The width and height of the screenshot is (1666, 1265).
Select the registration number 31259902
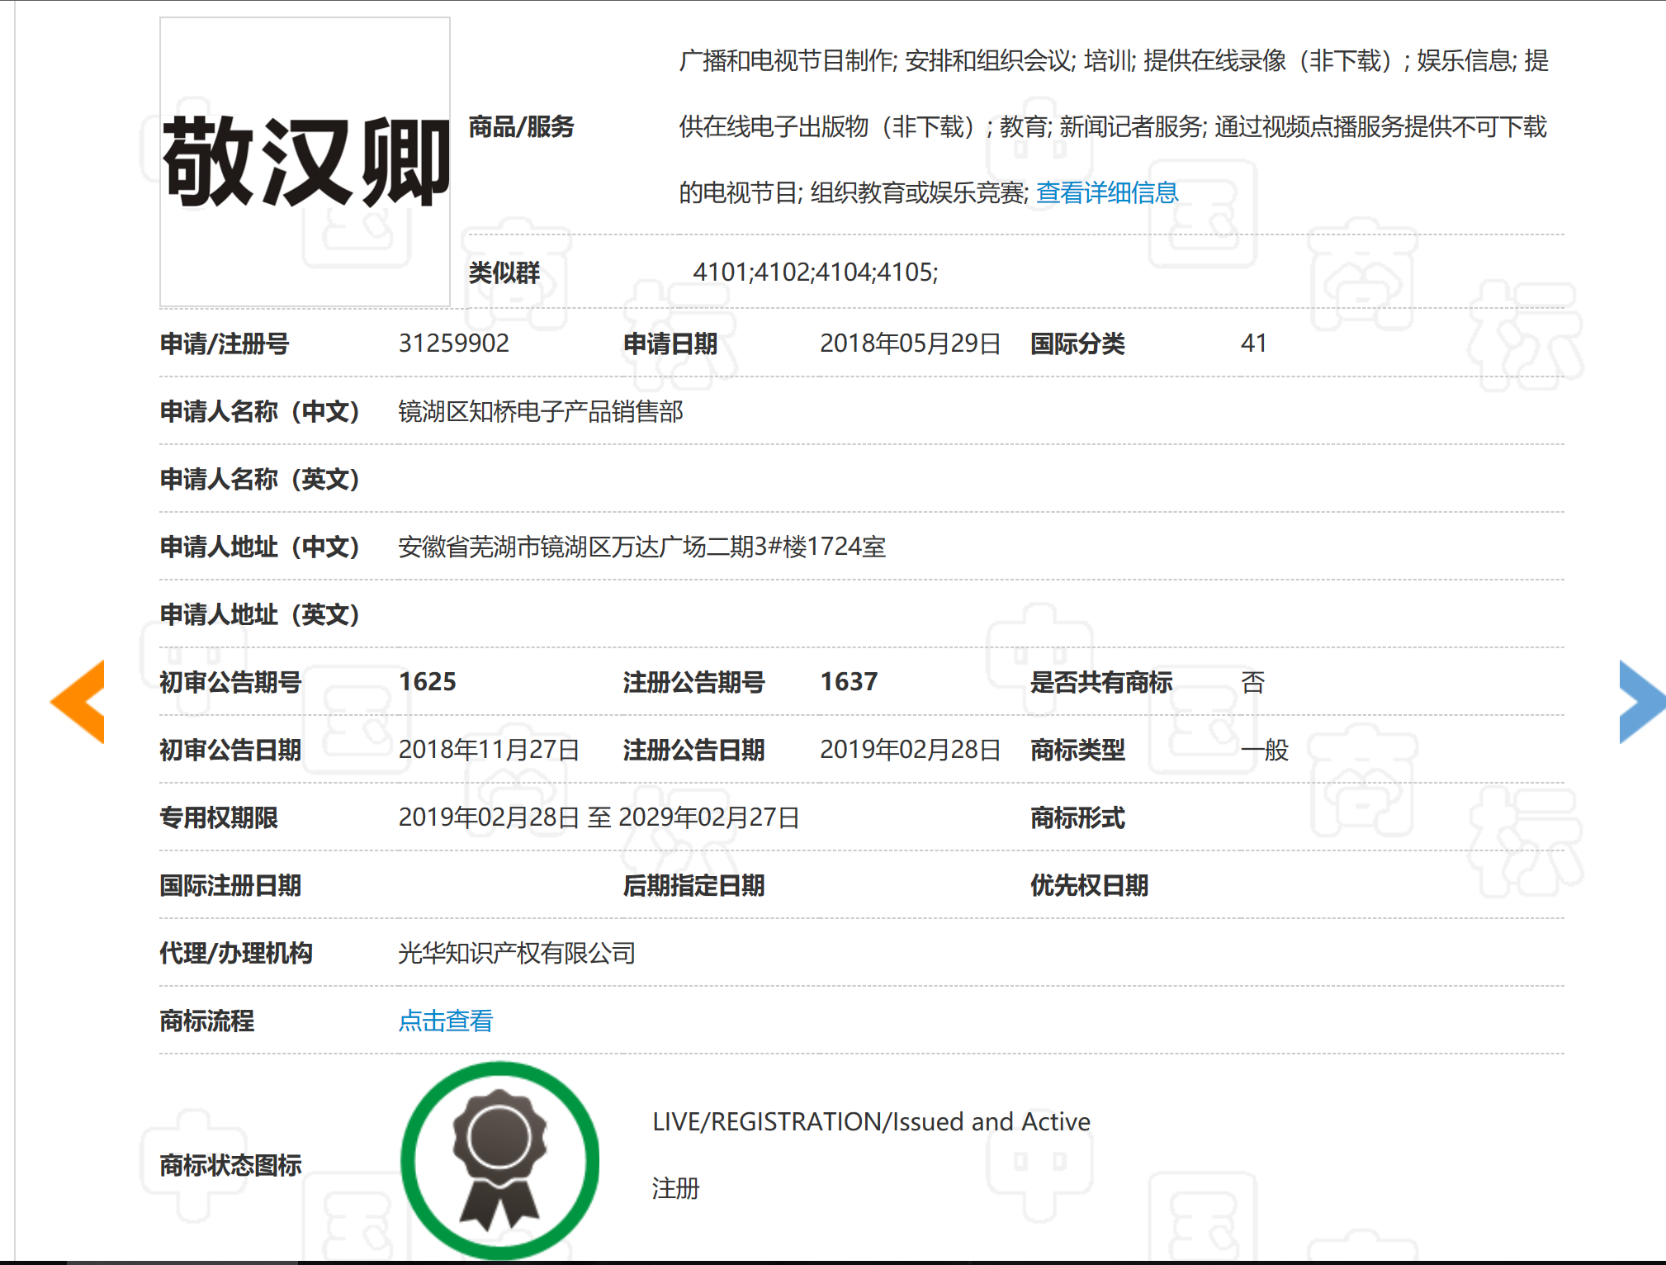click(x=454, y=343)
